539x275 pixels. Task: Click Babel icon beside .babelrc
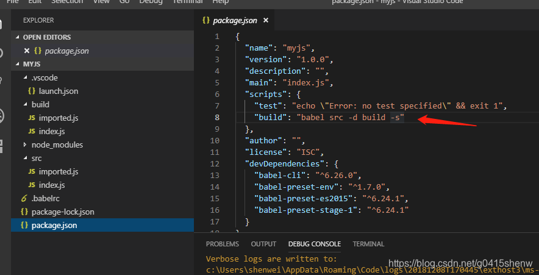(x=24, y=198)
